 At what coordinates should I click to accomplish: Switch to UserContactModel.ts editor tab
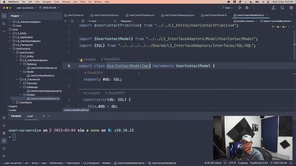pos(214,15)
